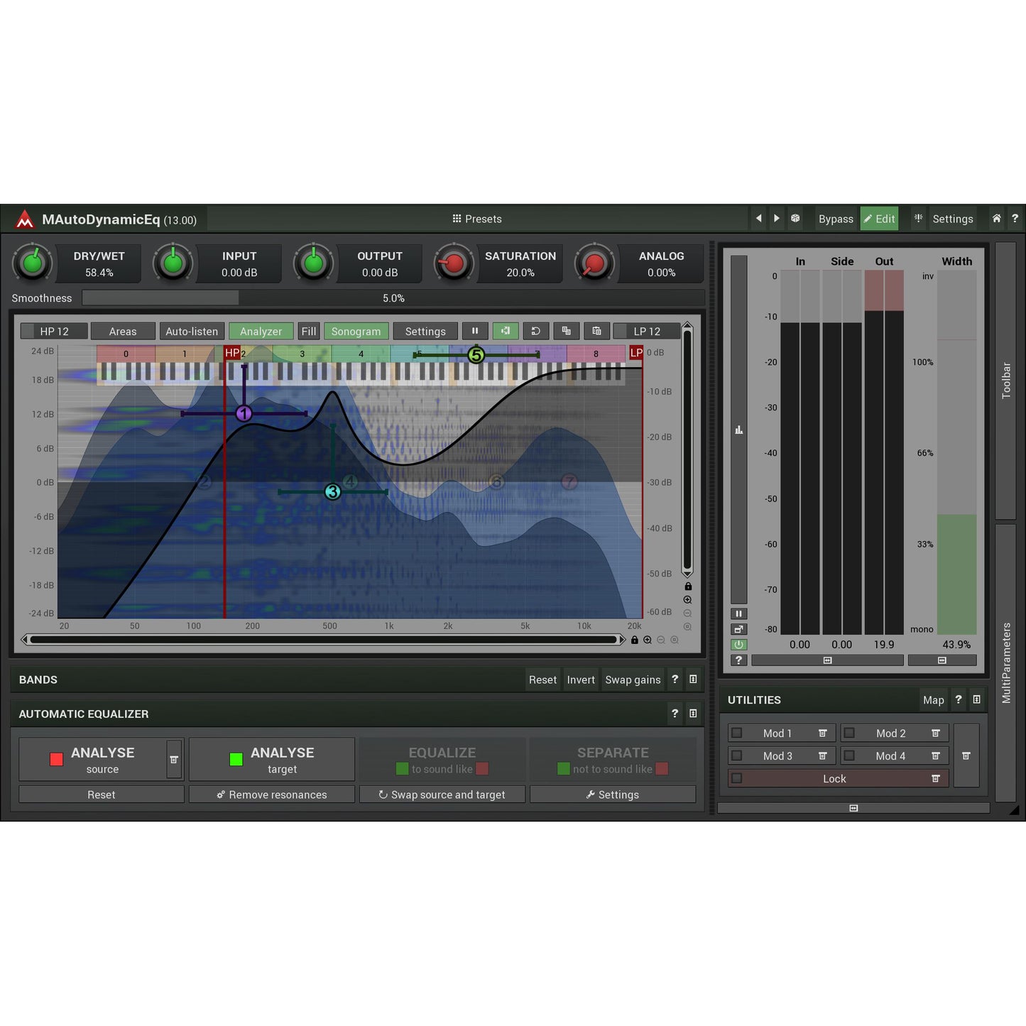Click the question mark help icon under the meters

(738, 660)
